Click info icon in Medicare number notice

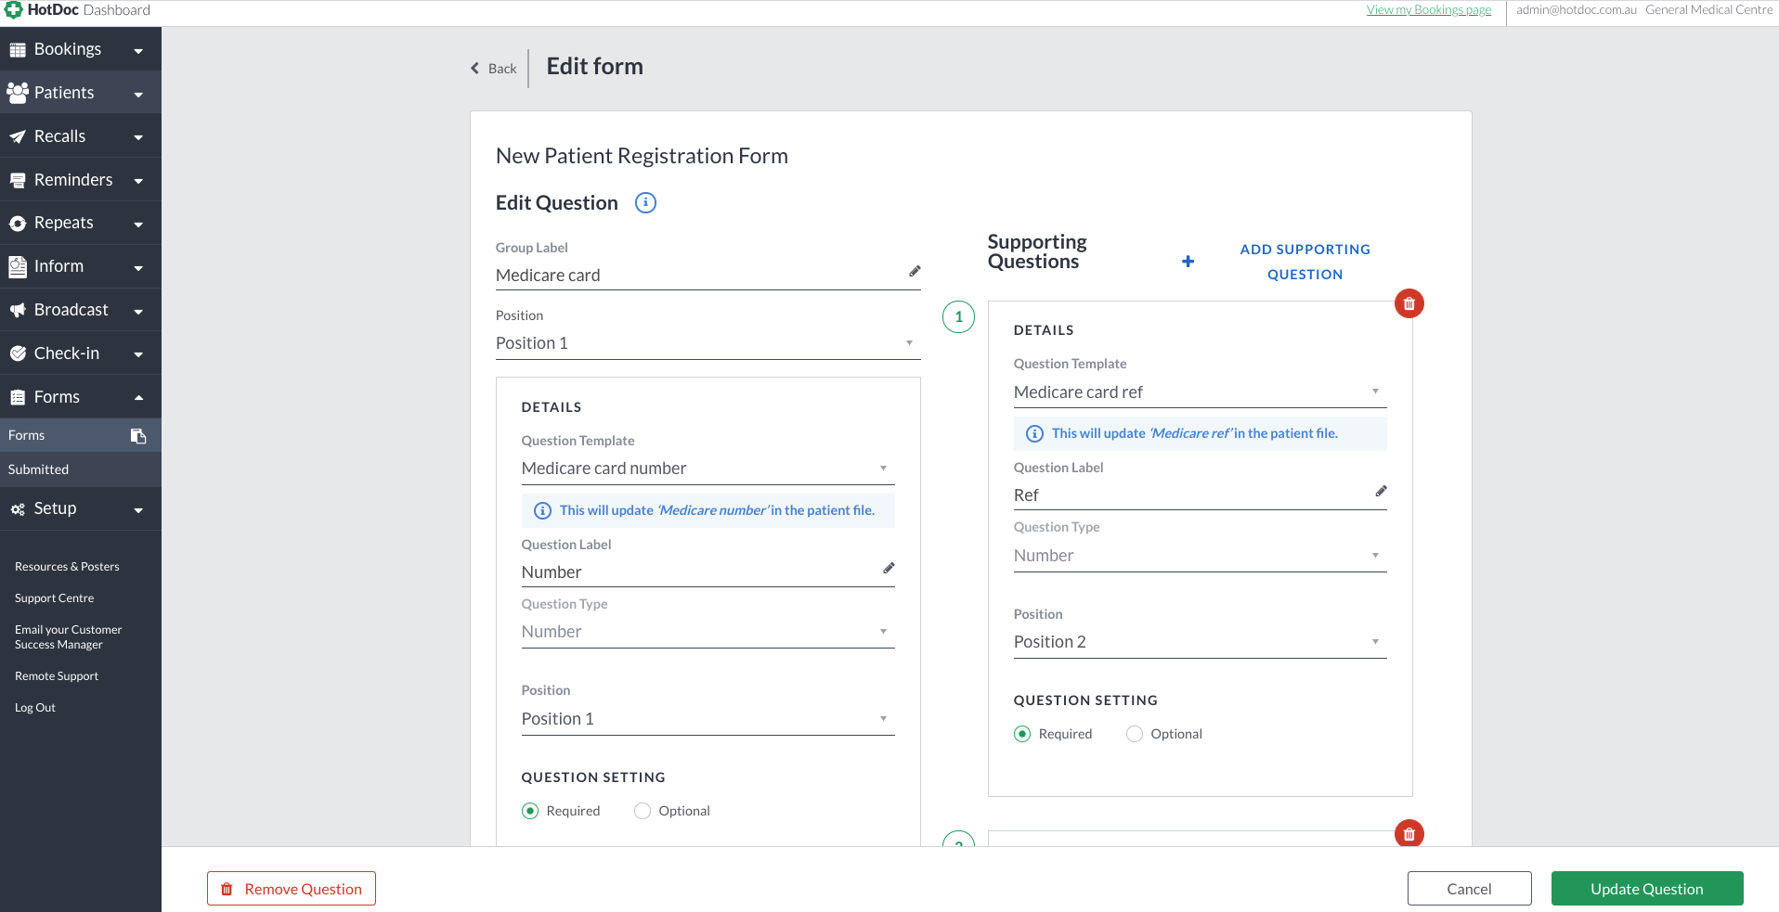click(x=543, y=510)
